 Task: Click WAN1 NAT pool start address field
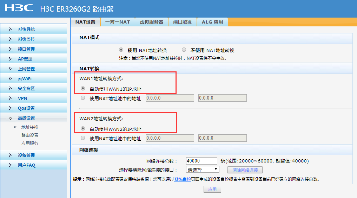click(170, 98)
